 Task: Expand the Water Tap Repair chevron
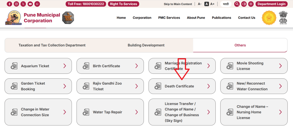136,112
